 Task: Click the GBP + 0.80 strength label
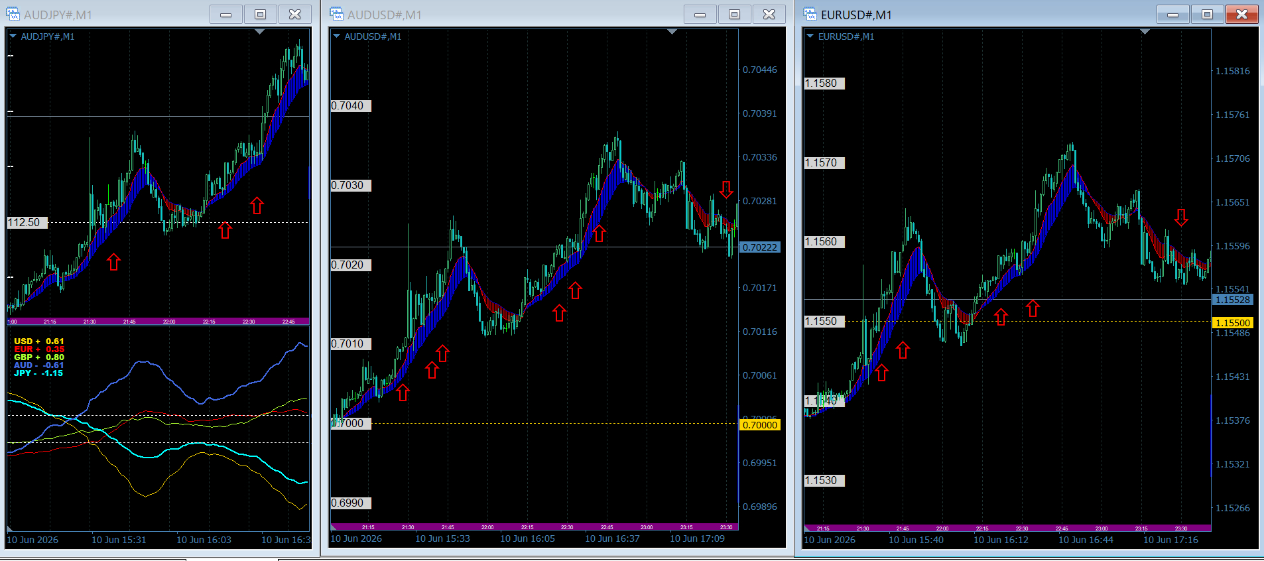39,357
